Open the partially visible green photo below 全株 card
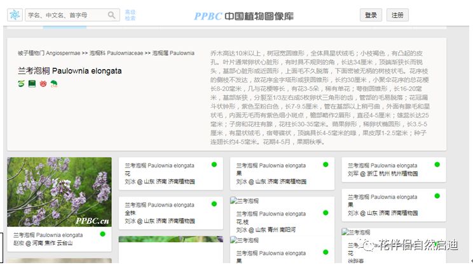The width and height of the screenshot is (473, 265). (x=171, y=239)
